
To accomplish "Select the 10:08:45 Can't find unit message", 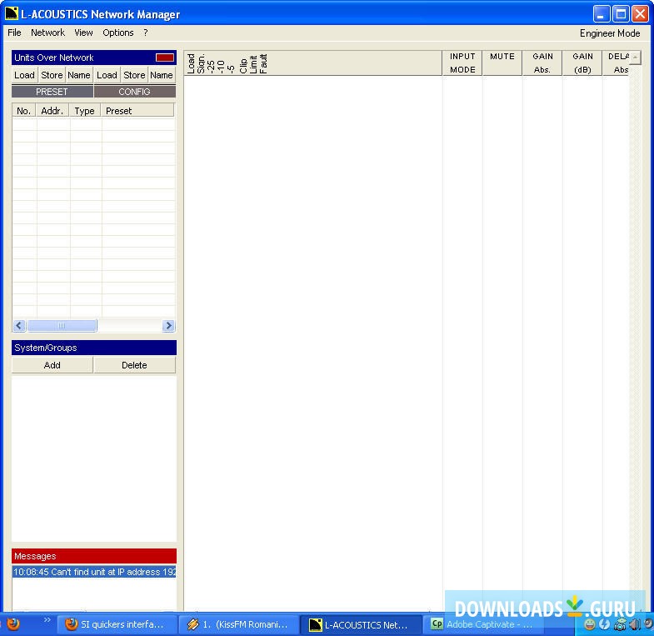I will coord(94,572).
